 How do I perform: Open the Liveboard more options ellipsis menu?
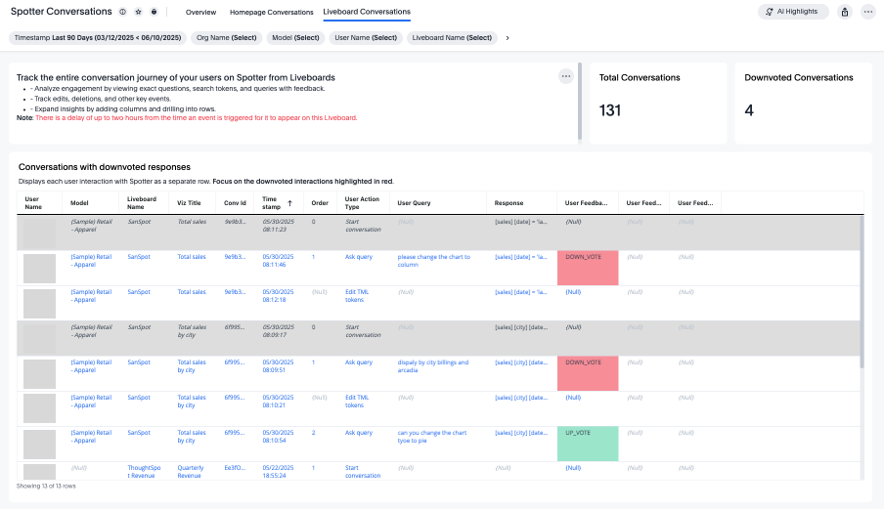pos(868,12)
